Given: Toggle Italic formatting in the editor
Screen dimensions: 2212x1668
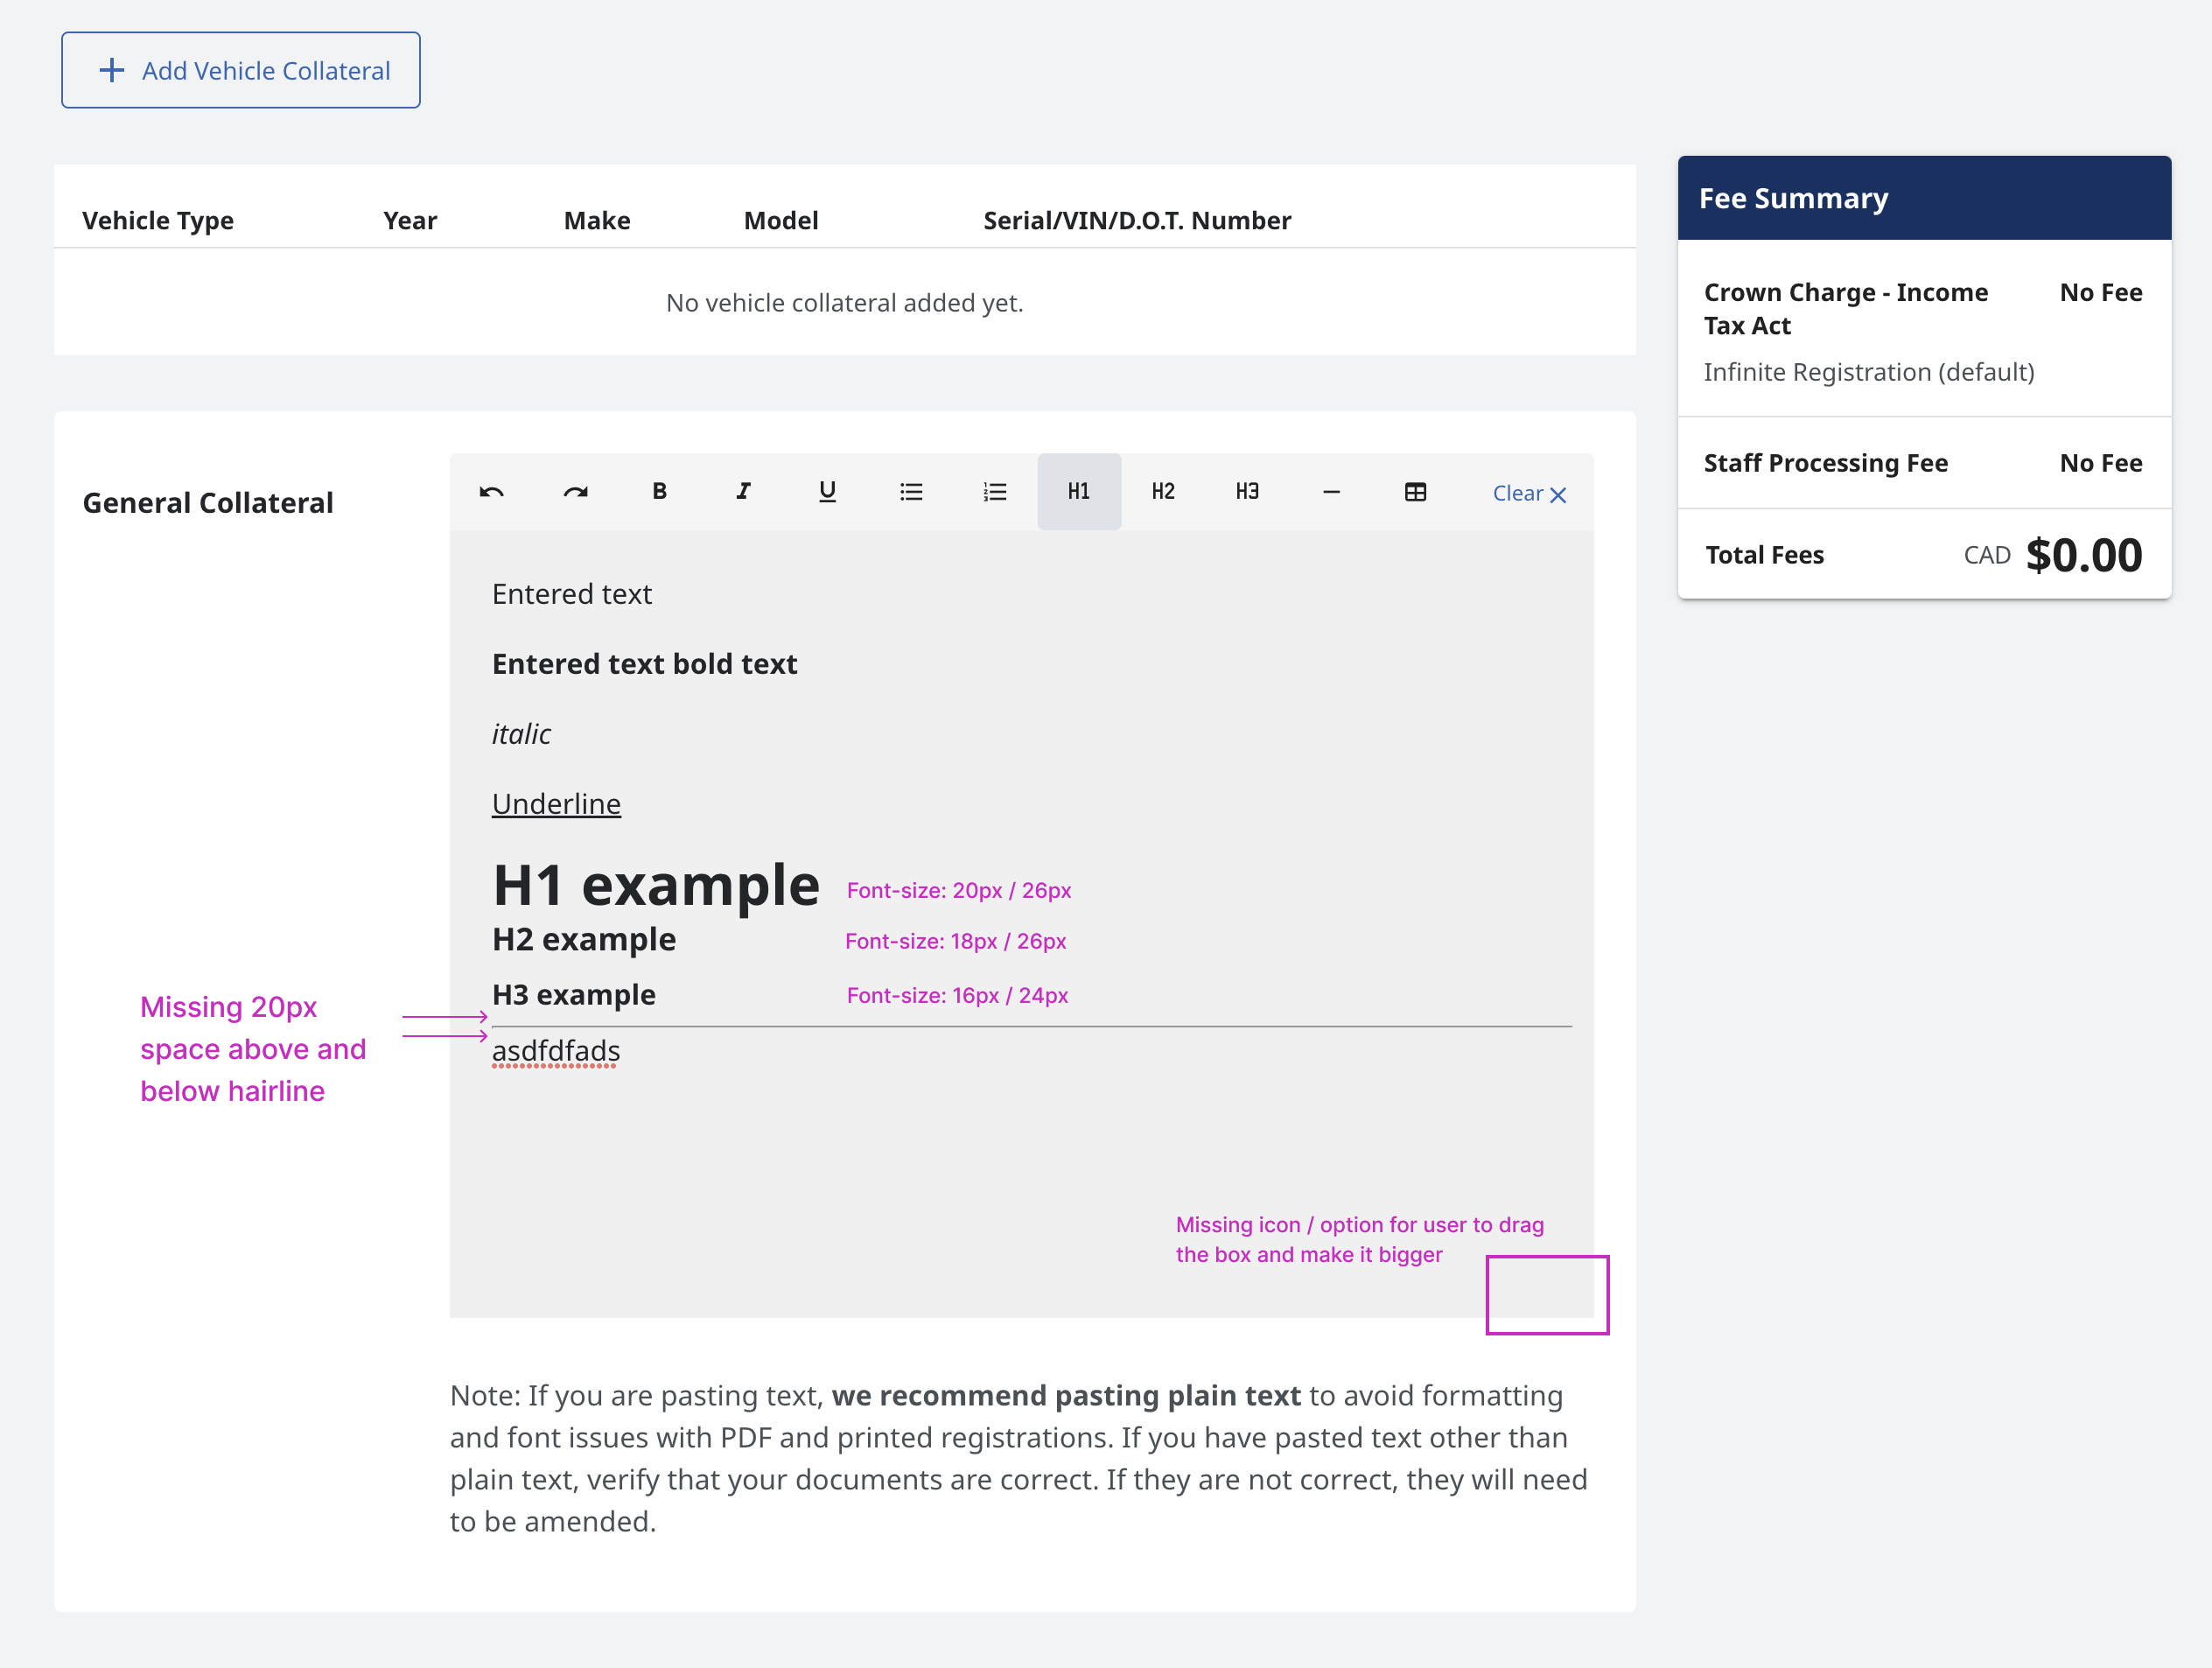Looking at the screenshot, I should (743, 492).
